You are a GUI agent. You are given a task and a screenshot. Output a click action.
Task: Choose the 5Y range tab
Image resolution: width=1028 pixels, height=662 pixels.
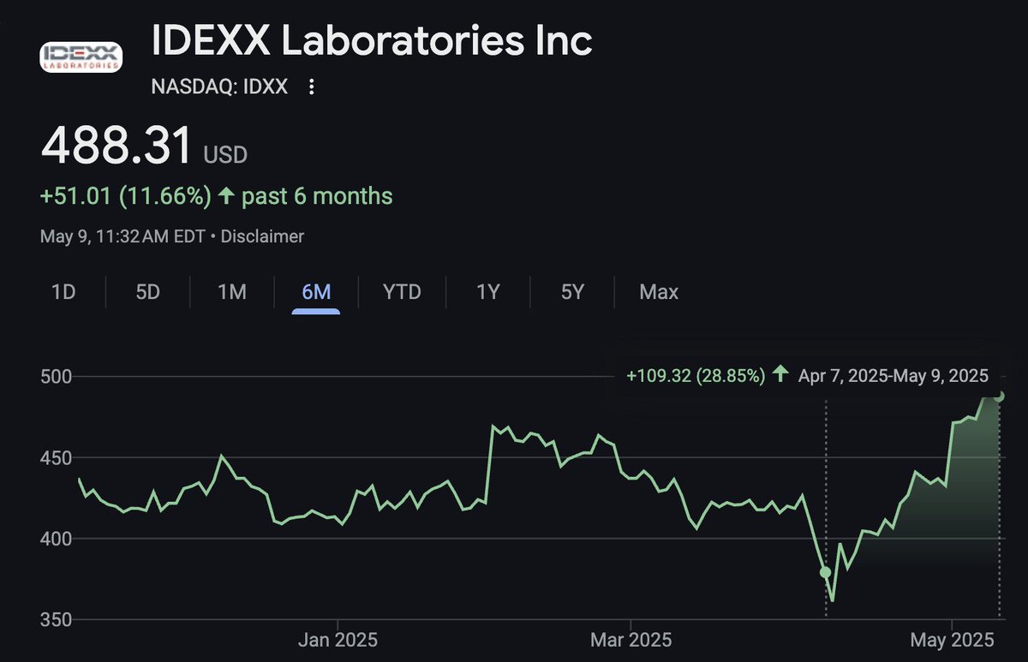pyautogui.click(x=572, y=292)
